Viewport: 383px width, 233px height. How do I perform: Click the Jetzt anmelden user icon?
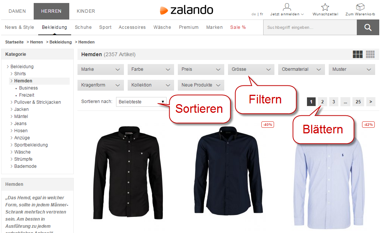click(287, 7)
